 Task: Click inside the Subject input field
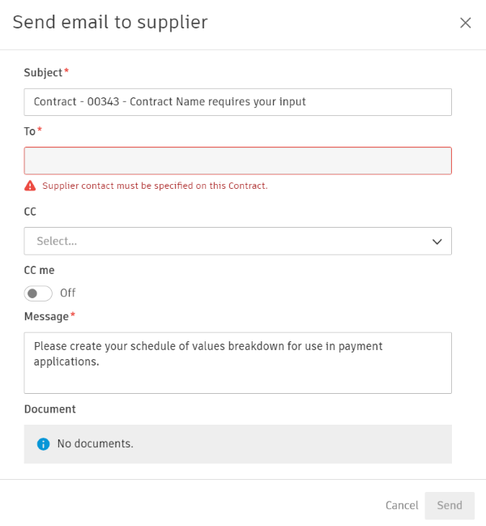coord(237,102)
